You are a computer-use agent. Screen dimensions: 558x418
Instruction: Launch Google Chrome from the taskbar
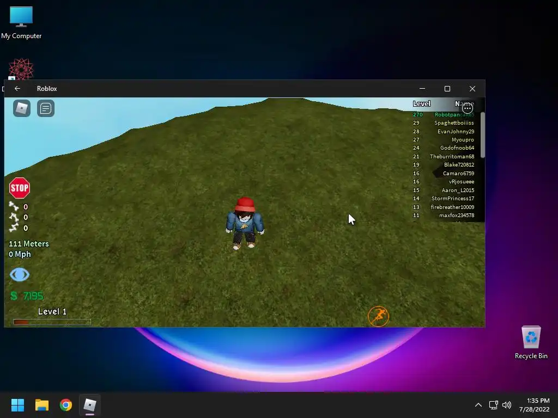pyautogui.click(x=66, y=405)
